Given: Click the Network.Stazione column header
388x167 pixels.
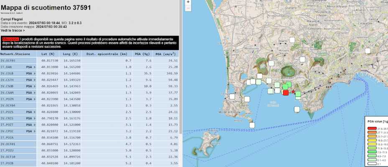Looking at the screenshot, I should click(x=18, y=54).
